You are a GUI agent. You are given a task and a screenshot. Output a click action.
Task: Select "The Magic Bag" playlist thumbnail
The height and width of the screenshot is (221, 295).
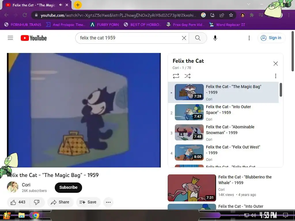[x=189, y=92]
